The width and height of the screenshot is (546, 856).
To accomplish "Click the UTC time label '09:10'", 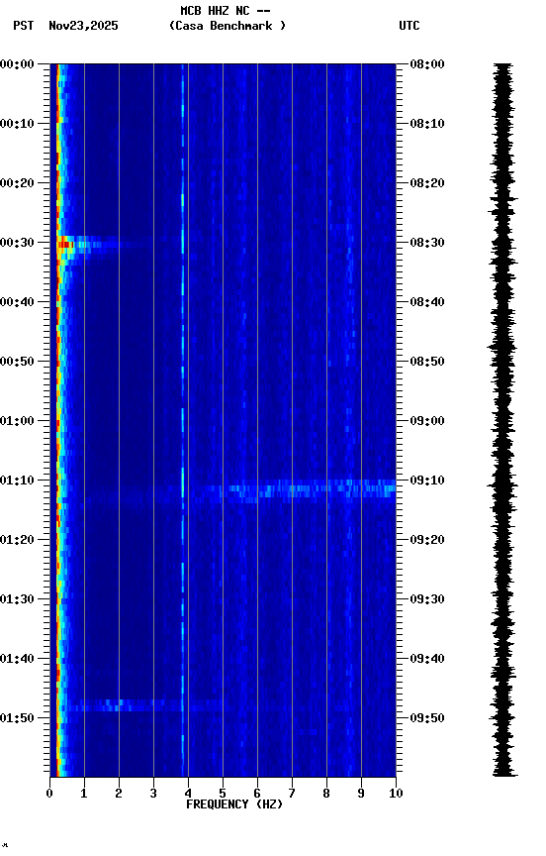I will 427,481.
